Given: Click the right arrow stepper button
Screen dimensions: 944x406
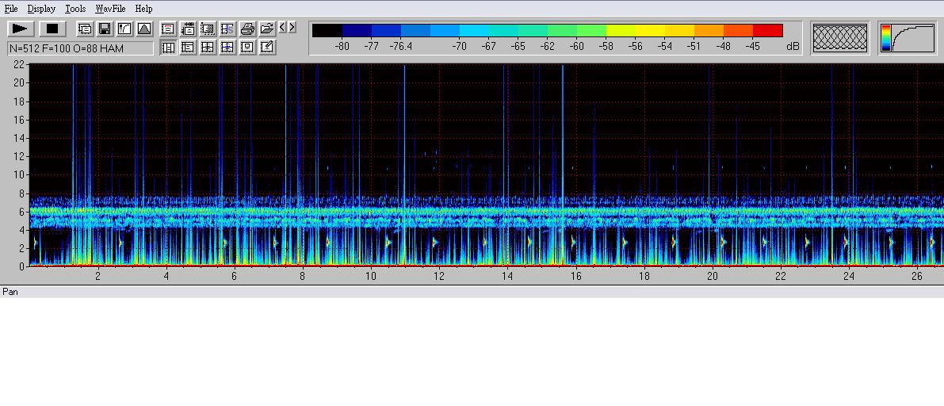Looking at the screenshot, I should pyautogui.click(x=292, y=28).
